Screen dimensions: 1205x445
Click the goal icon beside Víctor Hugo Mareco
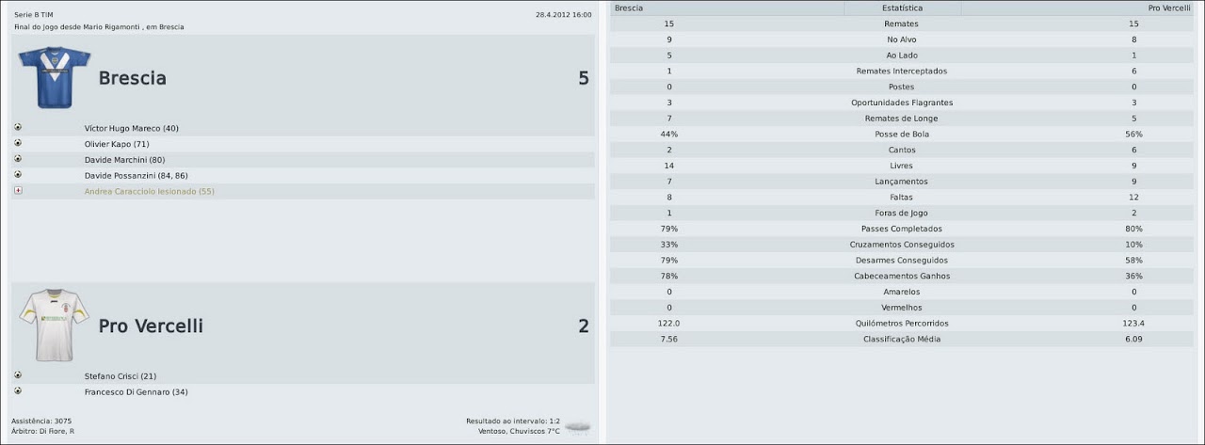coord(18,127)
